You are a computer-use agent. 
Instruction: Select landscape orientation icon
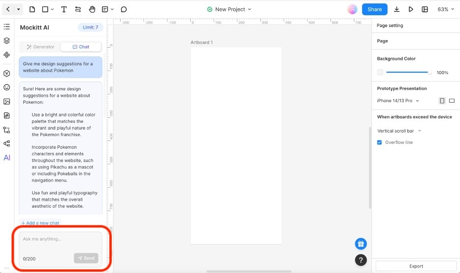[x=452, y=101]
